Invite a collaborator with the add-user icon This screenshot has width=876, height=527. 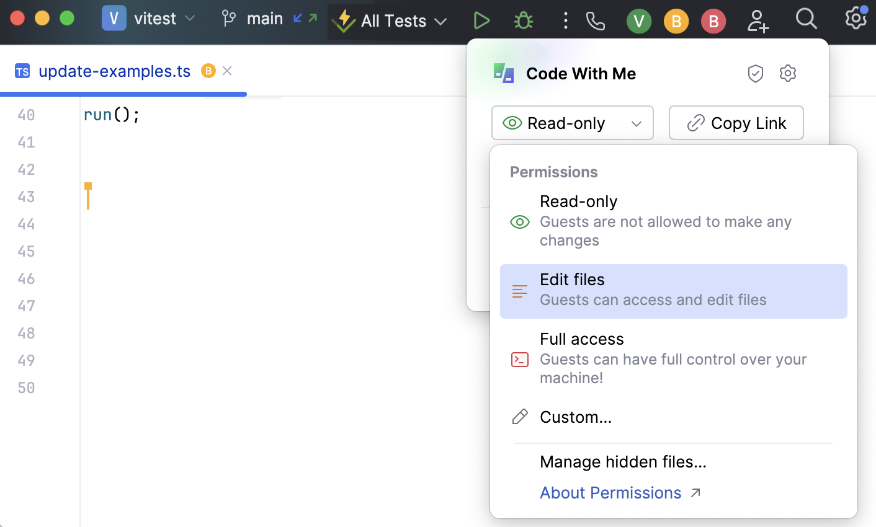pos(758,20)
